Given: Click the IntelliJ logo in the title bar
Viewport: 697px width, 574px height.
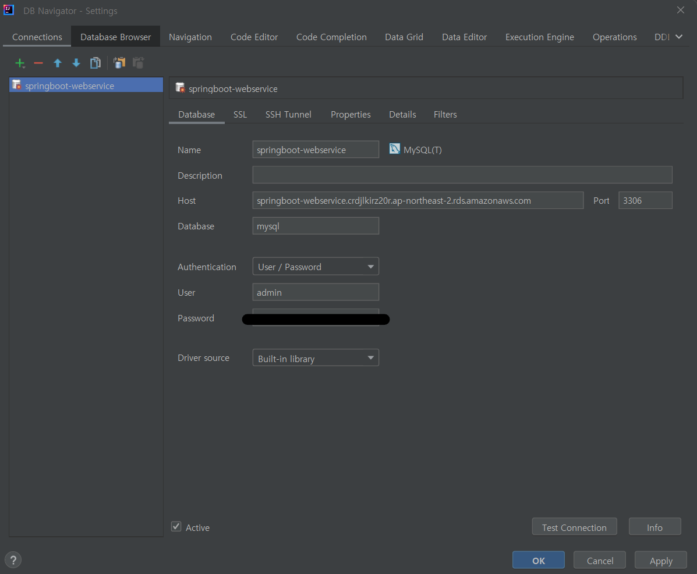Looking at the screenshot, I should point(9,10).
